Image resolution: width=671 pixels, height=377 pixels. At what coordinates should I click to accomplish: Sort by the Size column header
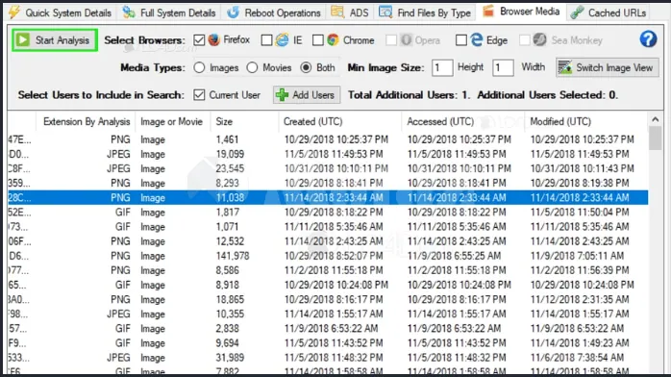point(244,122)
